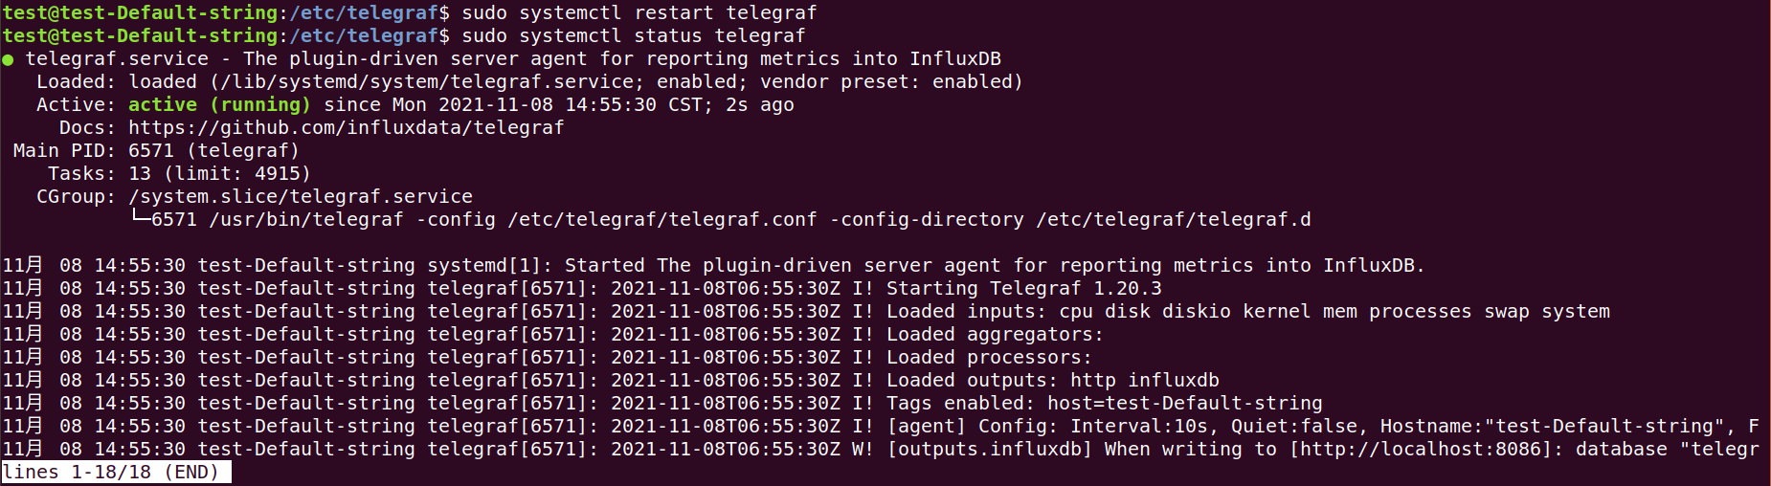Click the /etc/telegraf/telegraf.conf config path
This screenshot has height=486, width=1771.
click(x=662, y=219)
